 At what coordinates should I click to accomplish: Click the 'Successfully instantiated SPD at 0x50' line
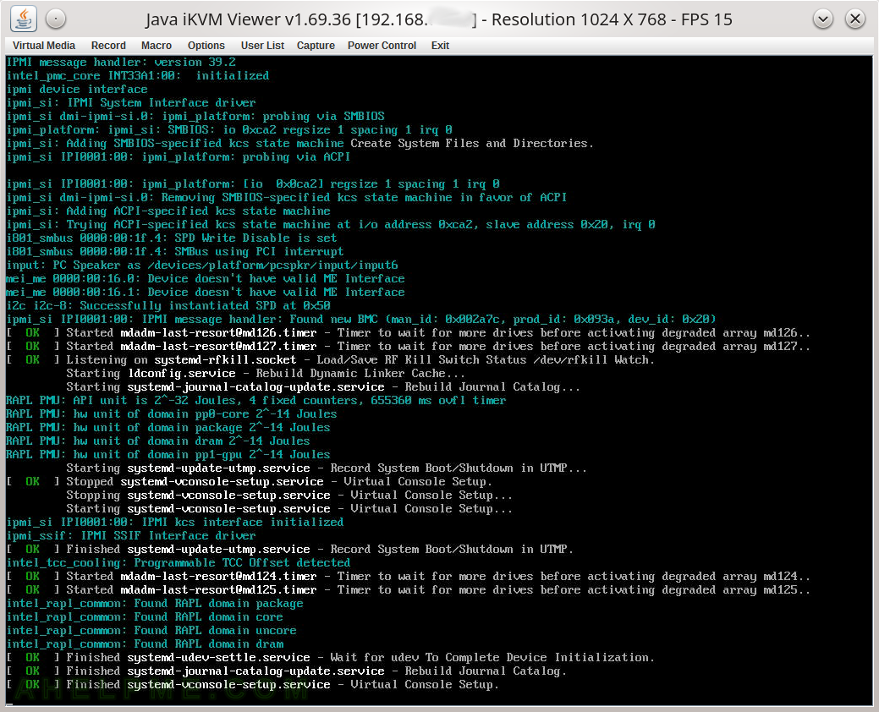168,305
